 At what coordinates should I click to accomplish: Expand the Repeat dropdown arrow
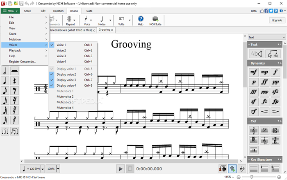pos(74,20)
